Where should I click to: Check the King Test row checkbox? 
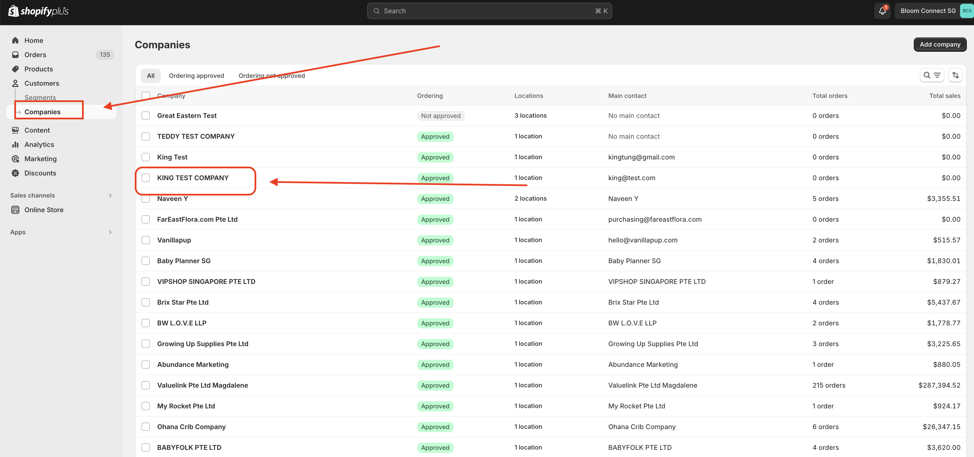click(146, 157)
